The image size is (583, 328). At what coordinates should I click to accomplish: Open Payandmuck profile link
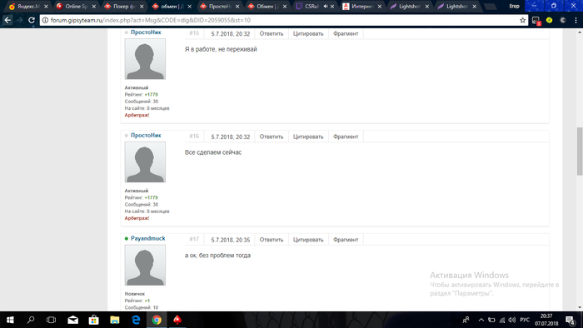(147, 238)
